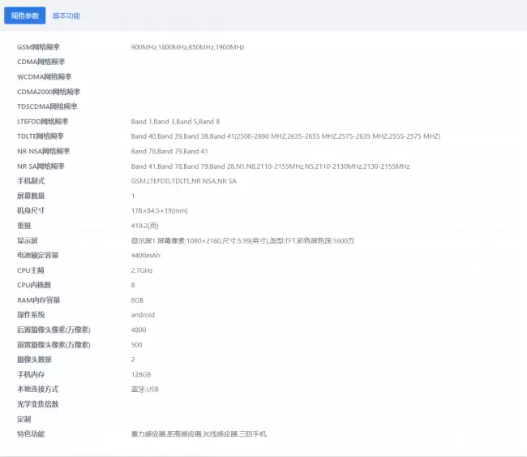Click the CDMA2000网络频率 label
Screen dimensions: 527x457
[x=49, y=92]
